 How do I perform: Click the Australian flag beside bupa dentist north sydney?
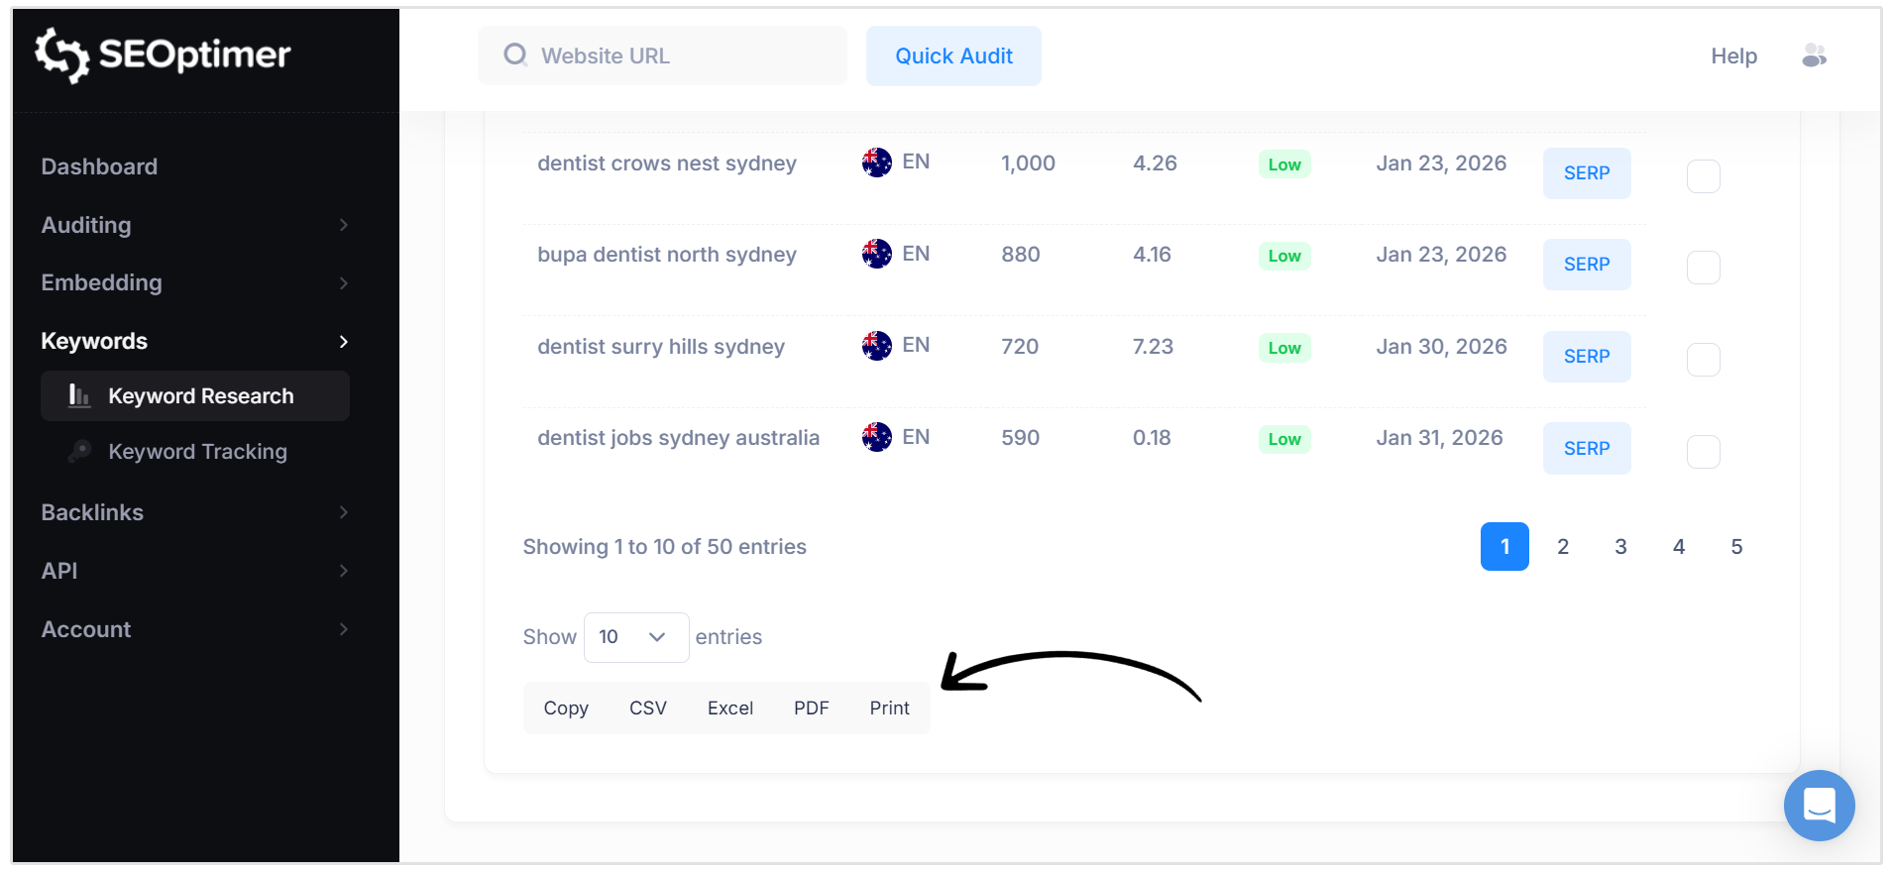coord(876,253)
